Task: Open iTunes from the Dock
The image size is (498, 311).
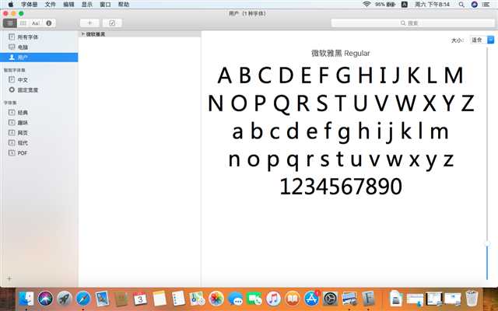Action: [x=273, y=299]
